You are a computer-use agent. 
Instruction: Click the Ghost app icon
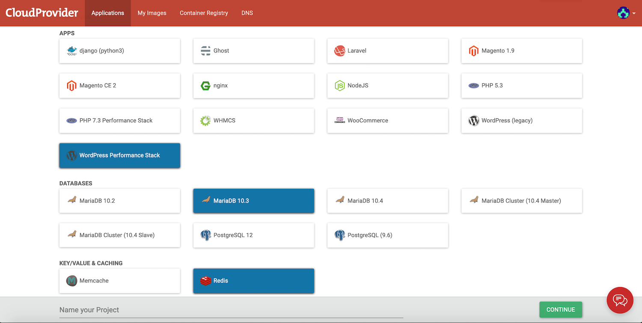point(205,51)
